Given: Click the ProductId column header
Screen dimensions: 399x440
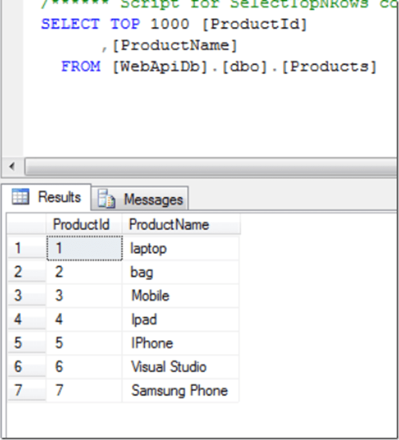Looking at the screenshot, I should [81, 224].
